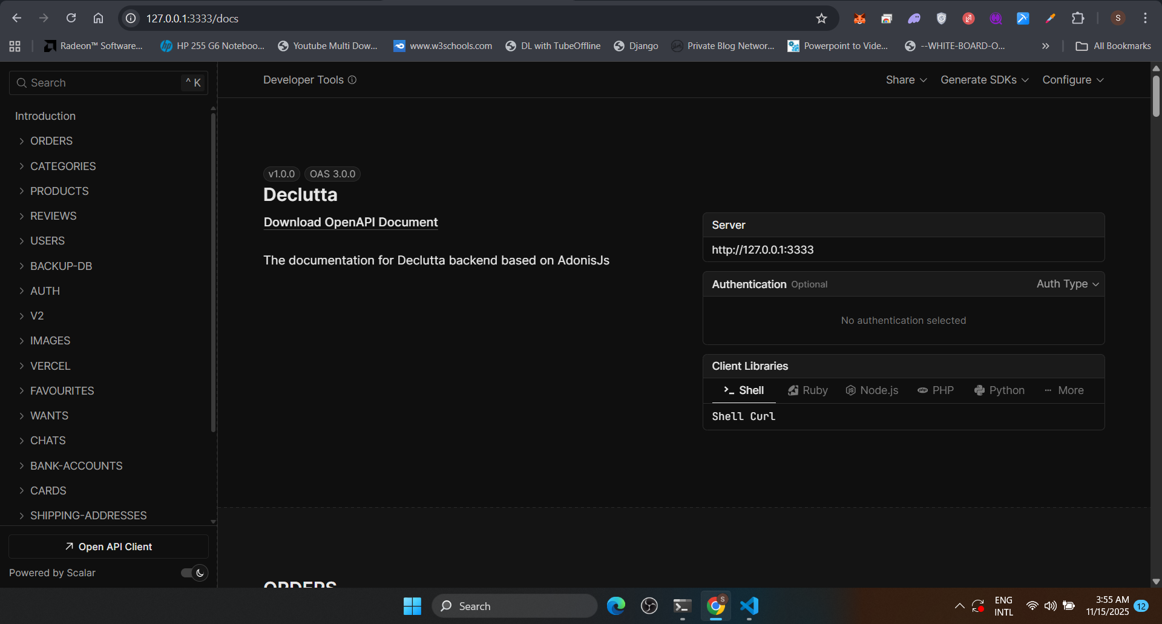
Task: Open the Generate SDKs dropdown
Action: 984,80
